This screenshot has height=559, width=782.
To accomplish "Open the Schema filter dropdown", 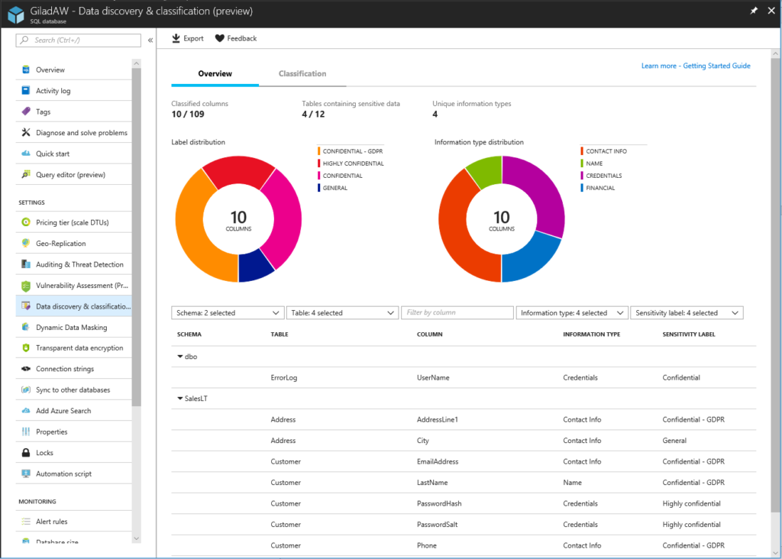I will tap(228, 312).
